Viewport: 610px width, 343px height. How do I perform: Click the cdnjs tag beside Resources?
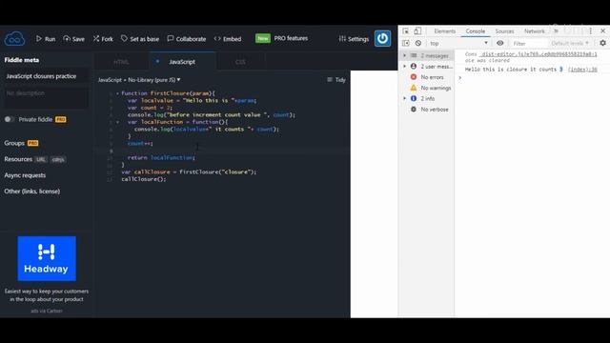point(58,159)
